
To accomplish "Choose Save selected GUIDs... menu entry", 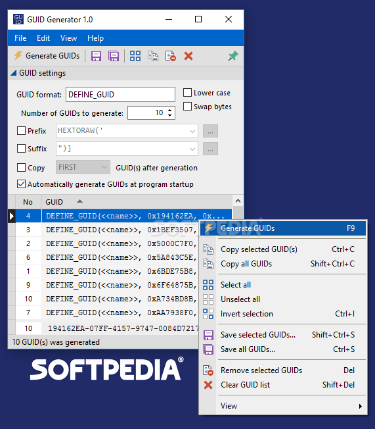I will tap(283, 335).
